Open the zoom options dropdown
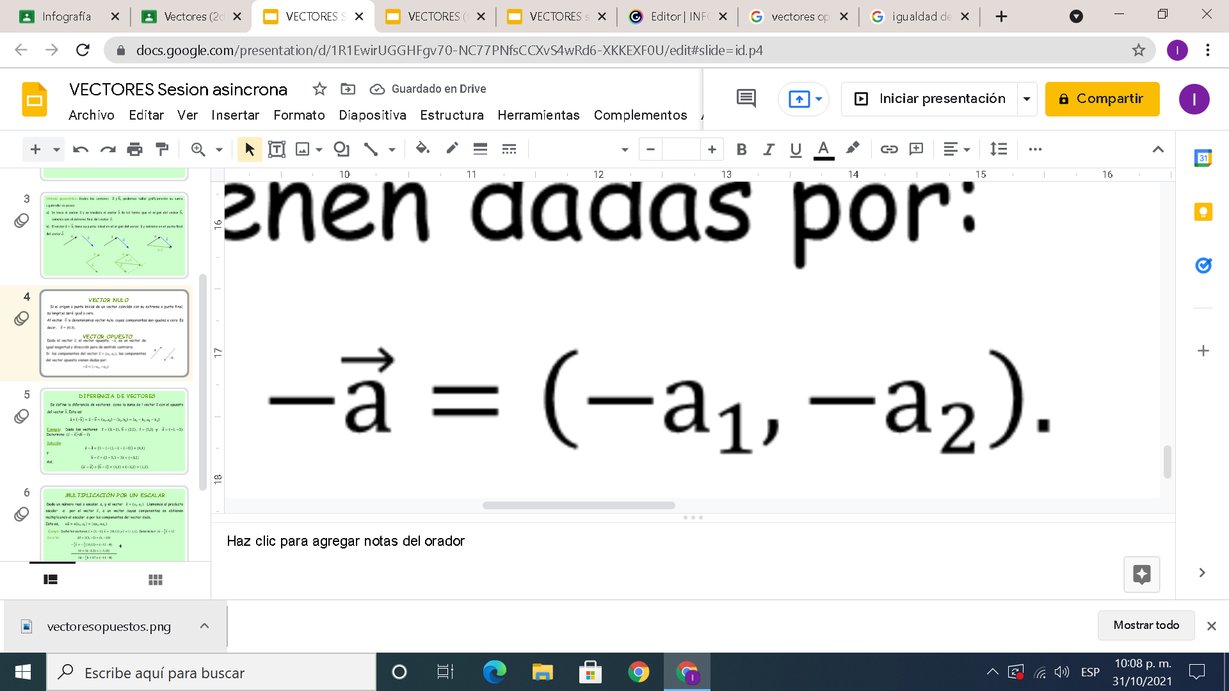Viewport: 1229px width, 691px height. pos(218,148)
